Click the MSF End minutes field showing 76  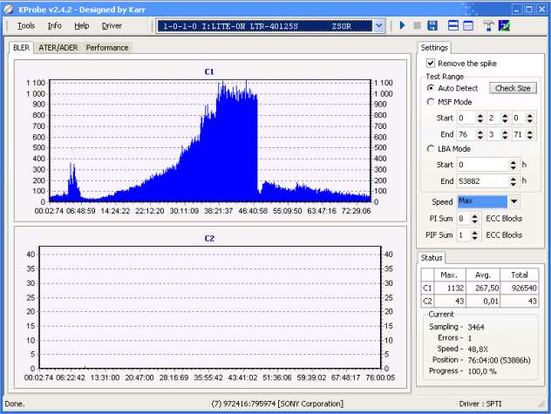click(466, 134)
